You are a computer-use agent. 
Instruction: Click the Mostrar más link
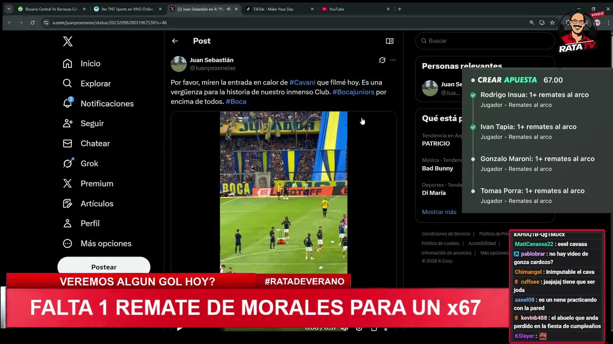click(x=439, y=212)
